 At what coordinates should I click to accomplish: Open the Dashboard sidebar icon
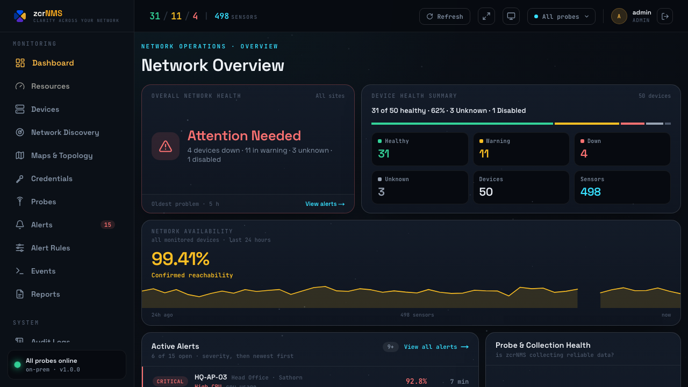20,63
